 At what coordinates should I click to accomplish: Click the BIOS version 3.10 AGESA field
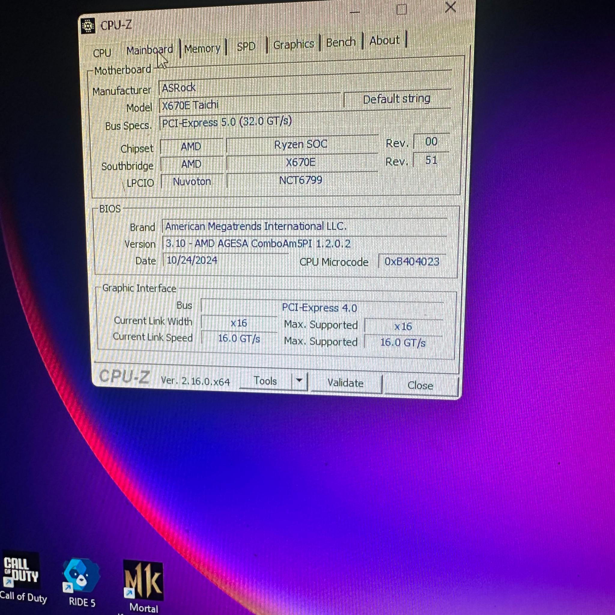(304, 244)
